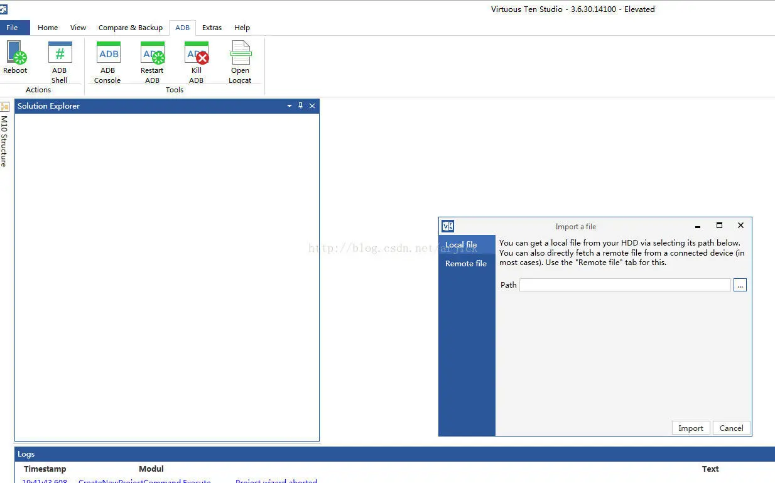The width and height of the screenshot is (775, 483).
Task: Open the File menu
Action: 14,28
